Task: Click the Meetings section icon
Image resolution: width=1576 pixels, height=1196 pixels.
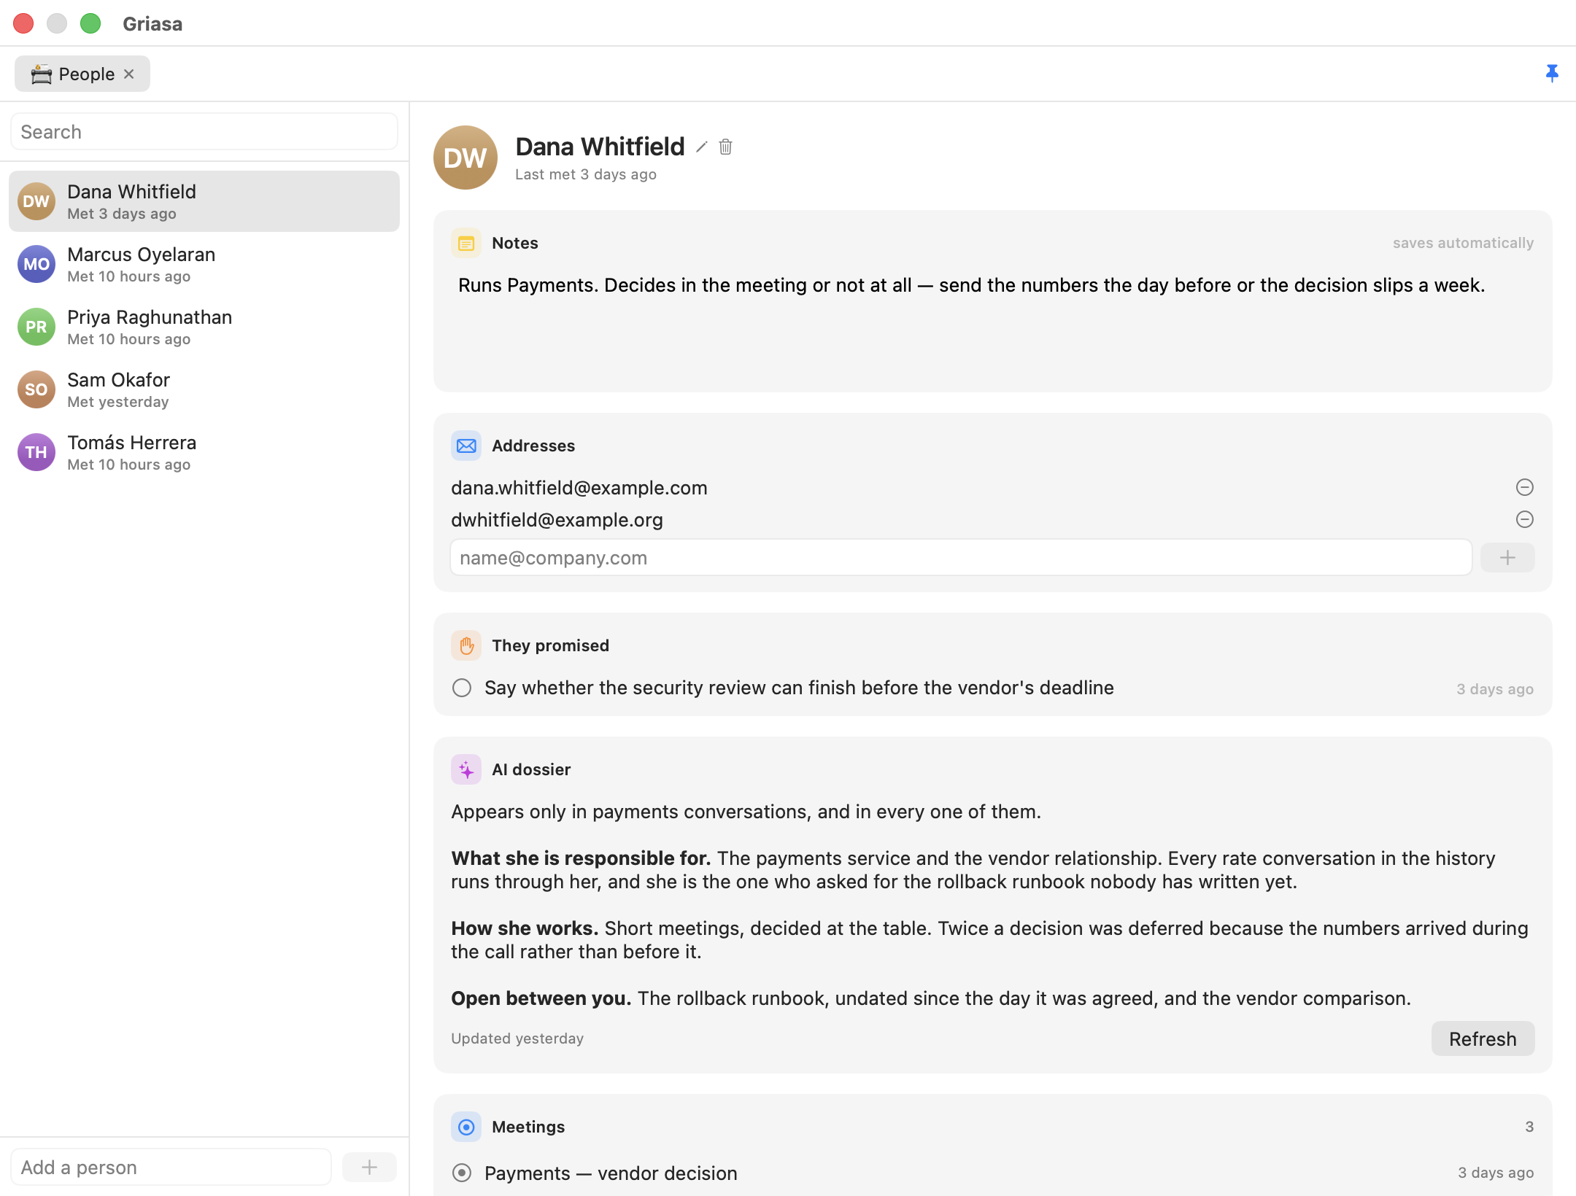Action: click(466, 1127)
